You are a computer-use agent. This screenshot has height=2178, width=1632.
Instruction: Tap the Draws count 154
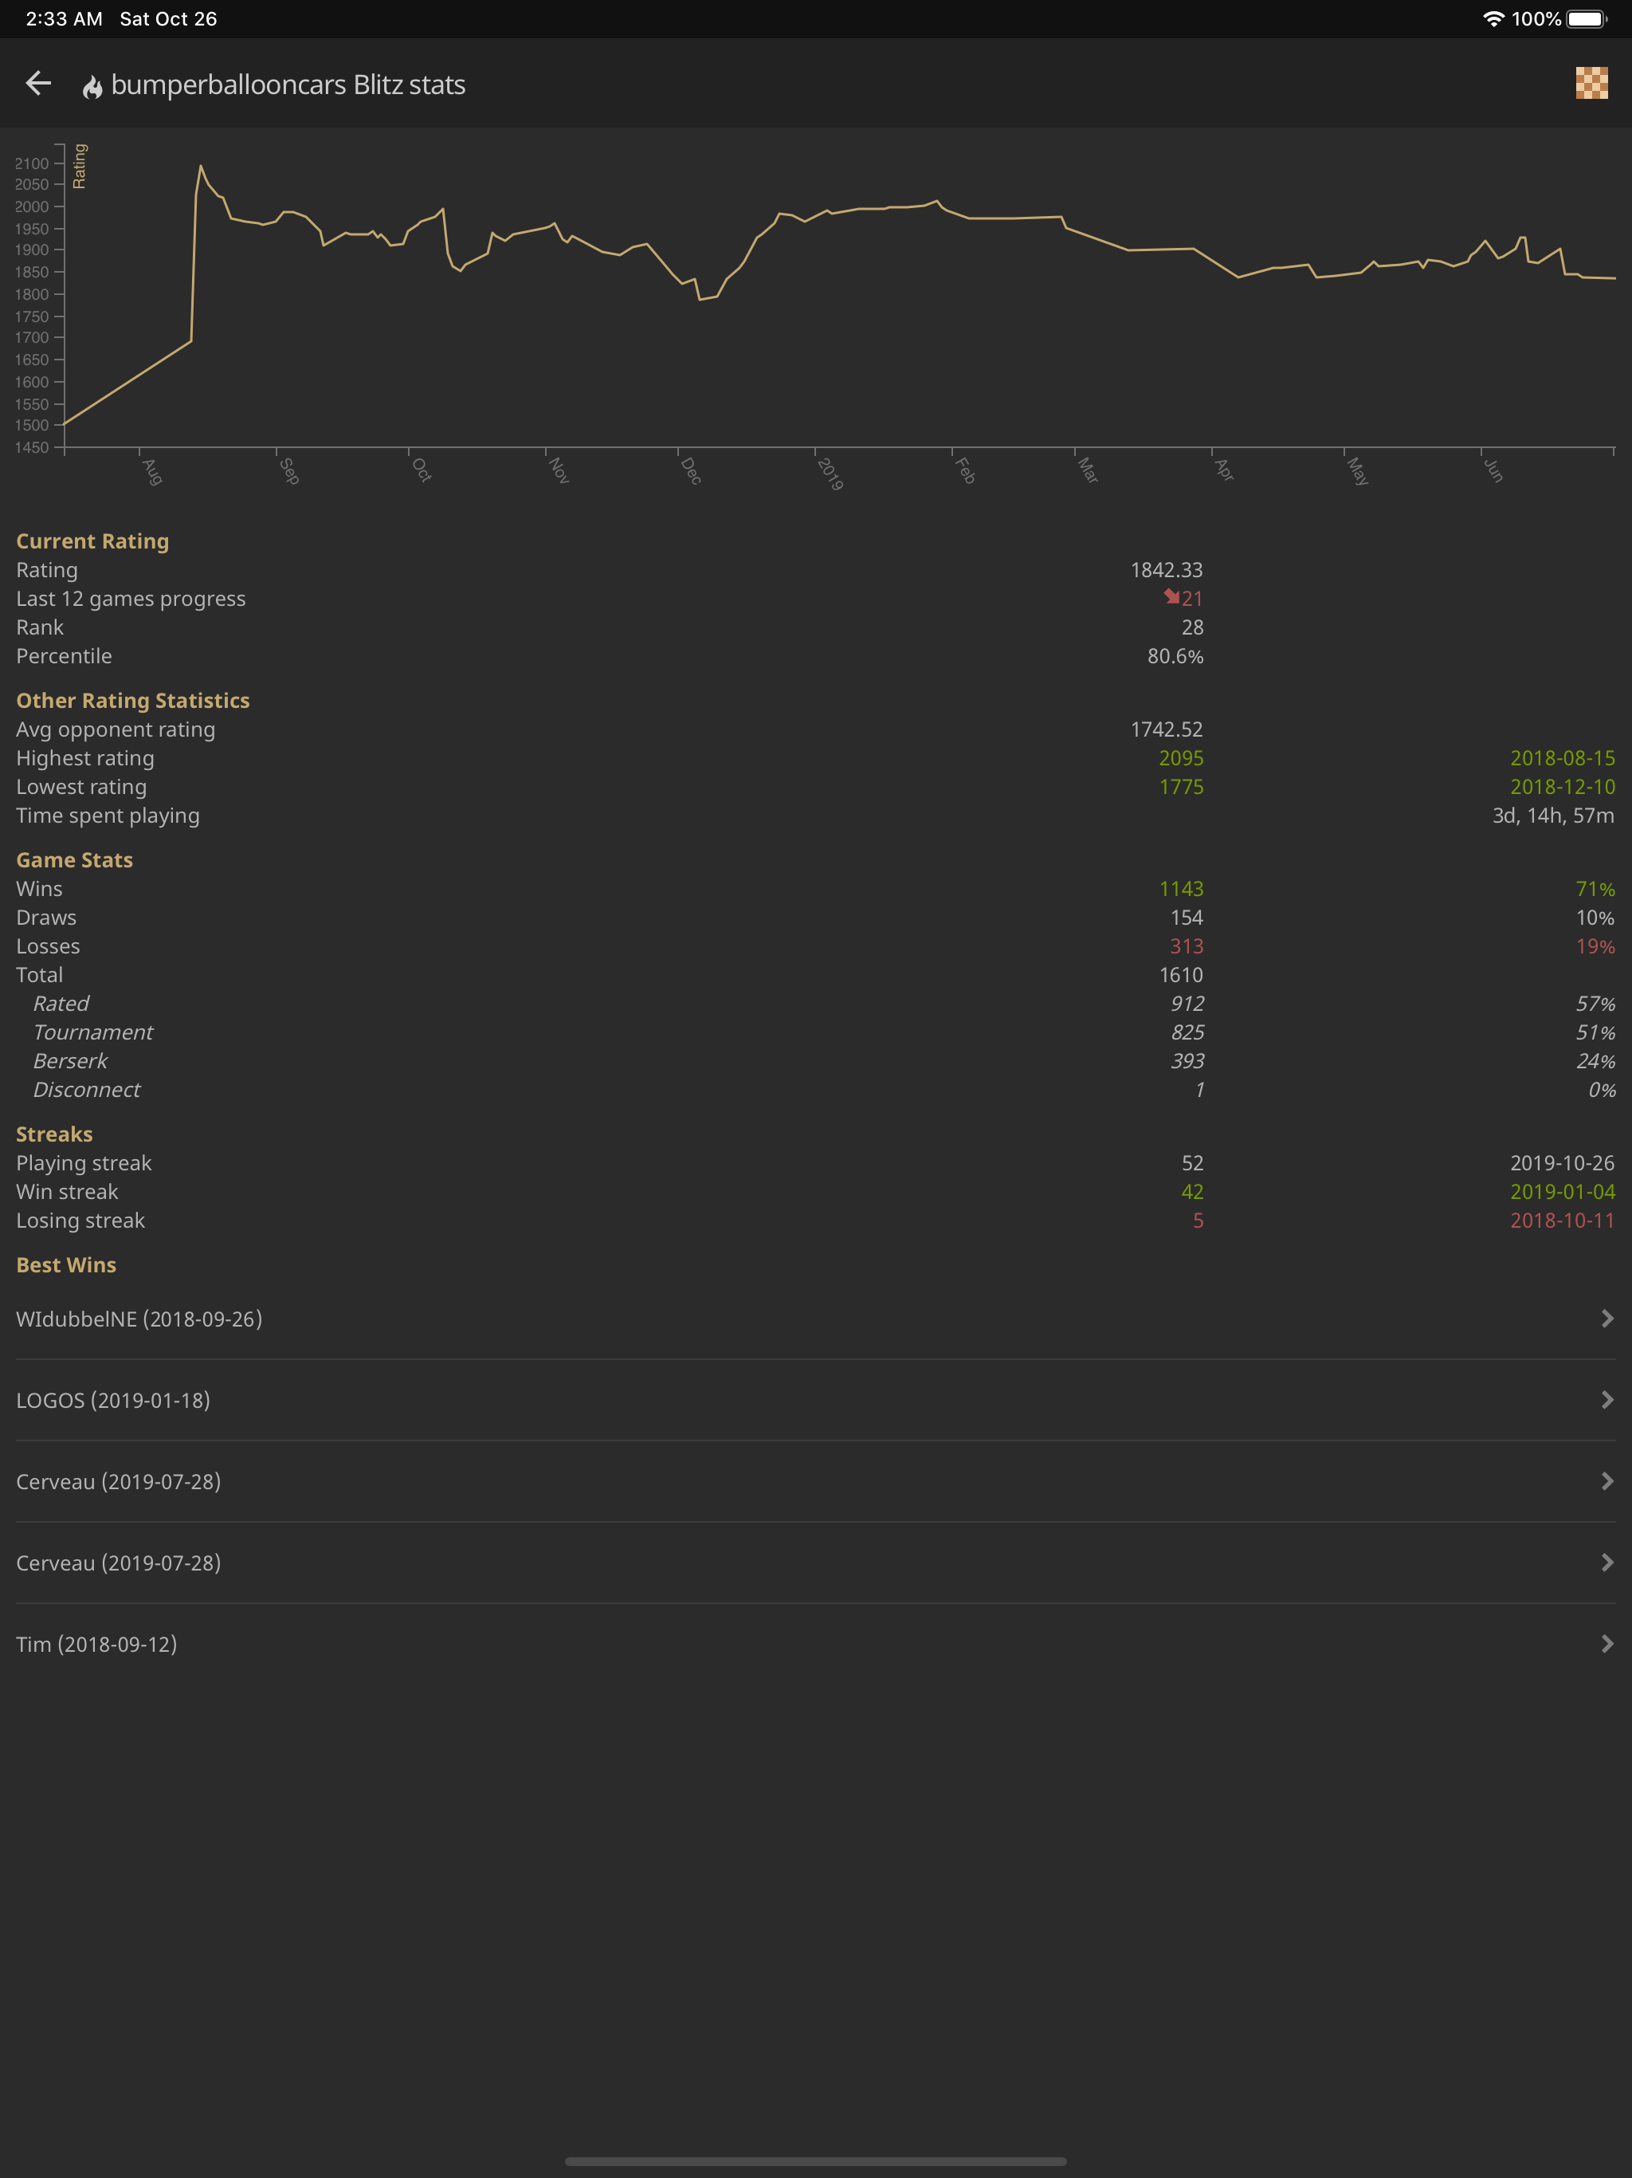(x=1186, y=918)
